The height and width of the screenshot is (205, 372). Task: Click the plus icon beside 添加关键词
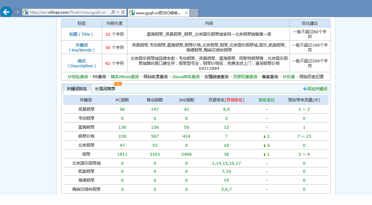[x=305, y=89]
